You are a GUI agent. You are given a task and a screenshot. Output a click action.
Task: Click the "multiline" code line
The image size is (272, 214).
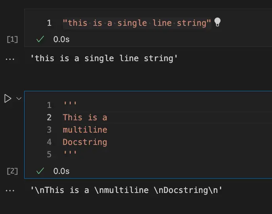85,129
